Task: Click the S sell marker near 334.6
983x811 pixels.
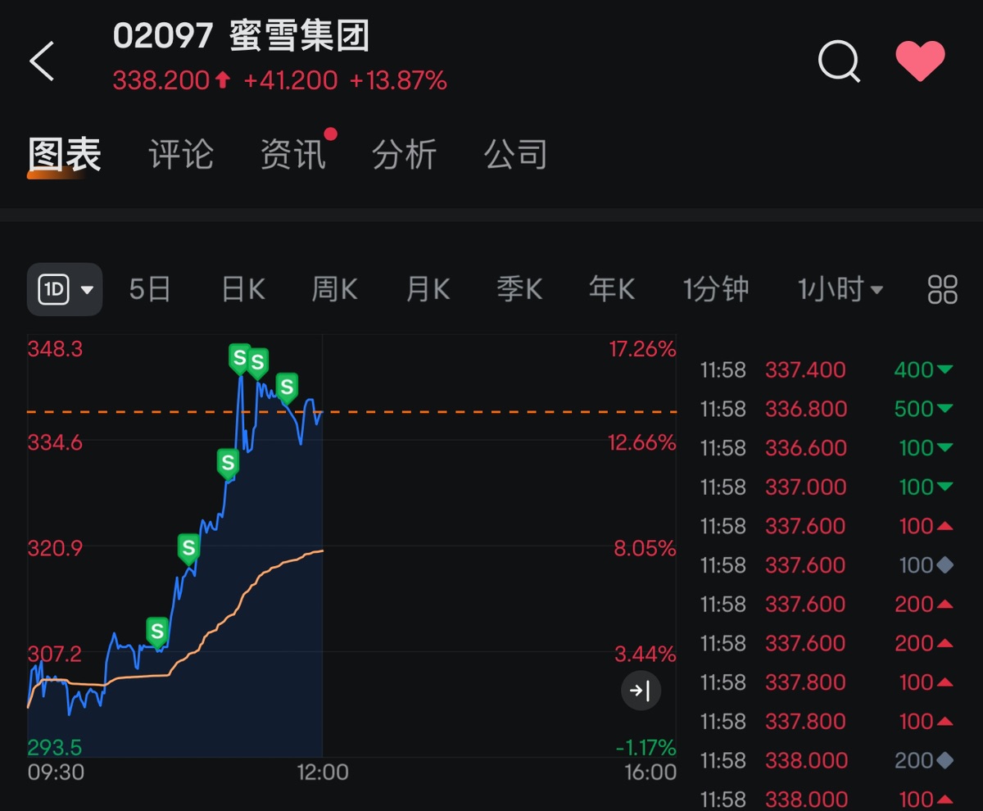Action: pos(228,464)
